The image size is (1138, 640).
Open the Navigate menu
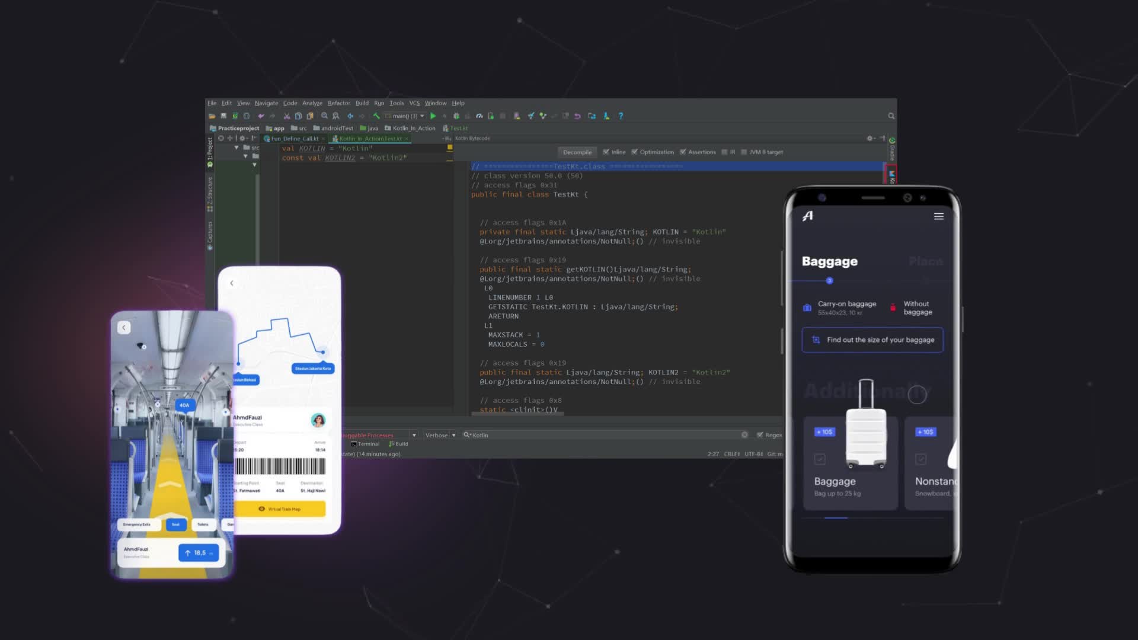(x=266, y=103)
